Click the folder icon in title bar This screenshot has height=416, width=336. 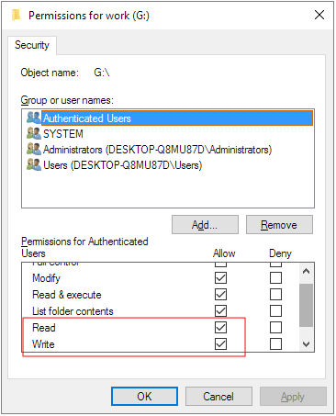[x=16, y=15]
